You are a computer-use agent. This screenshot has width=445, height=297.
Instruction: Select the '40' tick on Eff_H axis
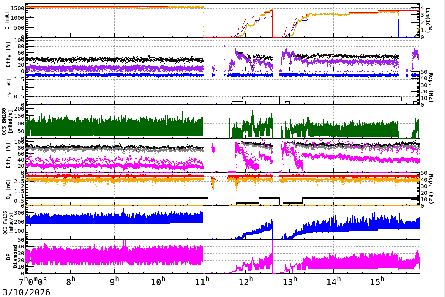[x=21, y=59]
